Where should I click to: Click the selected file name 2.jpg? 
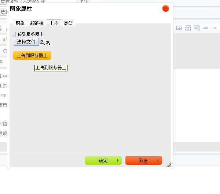(x=45, y=42)
